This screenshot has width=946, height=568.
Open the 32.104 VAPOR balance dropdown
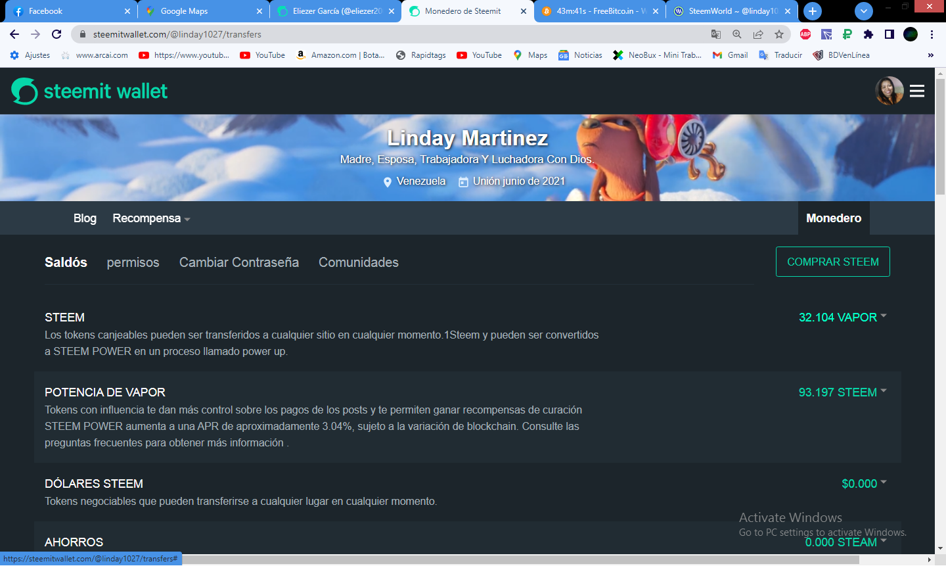click(843, 318)
